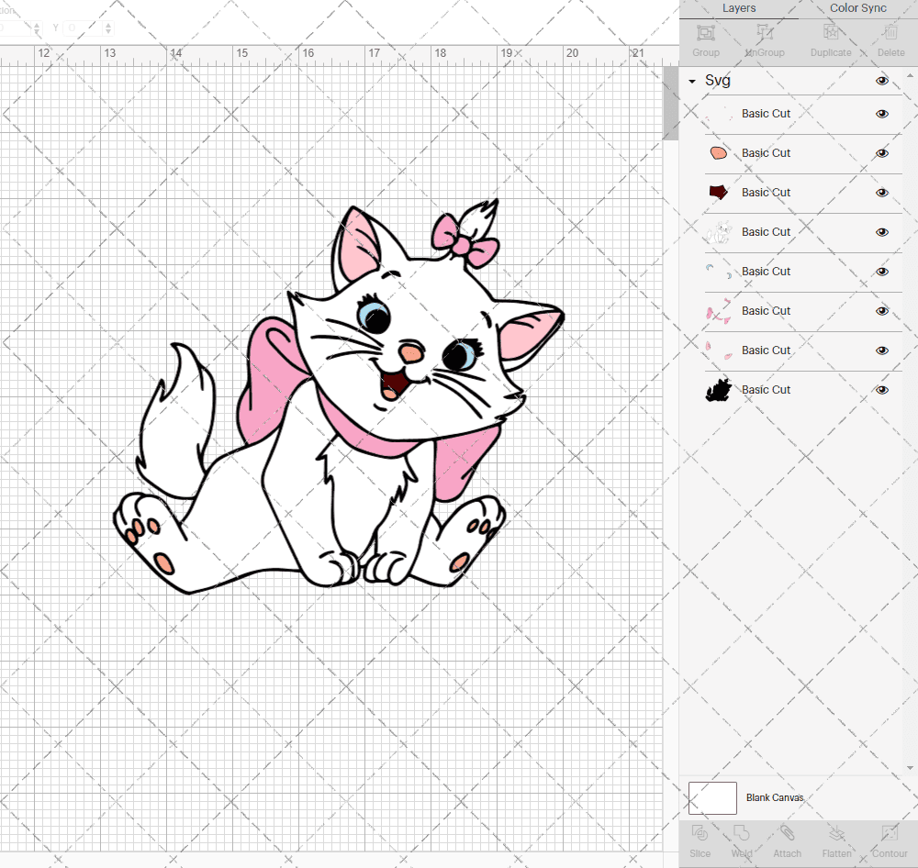Click Basic Cut label beside black silhouette
The image size is (918, 868).
tap(766, 390)
